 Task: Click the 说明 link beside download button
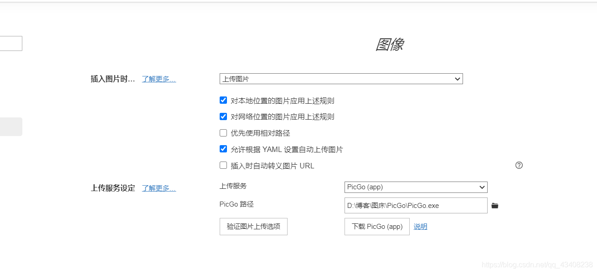coord(420,226)
